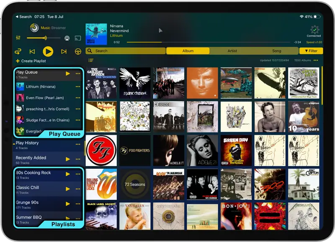The width and height of the screenshot is (335, 242).
Task: Open the 3 Doors Down album cover
Action: click(x=169, y=117)
